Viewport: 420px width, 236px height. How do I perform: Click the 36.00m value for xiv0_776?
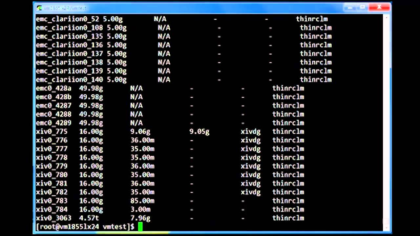pos(142,140)
